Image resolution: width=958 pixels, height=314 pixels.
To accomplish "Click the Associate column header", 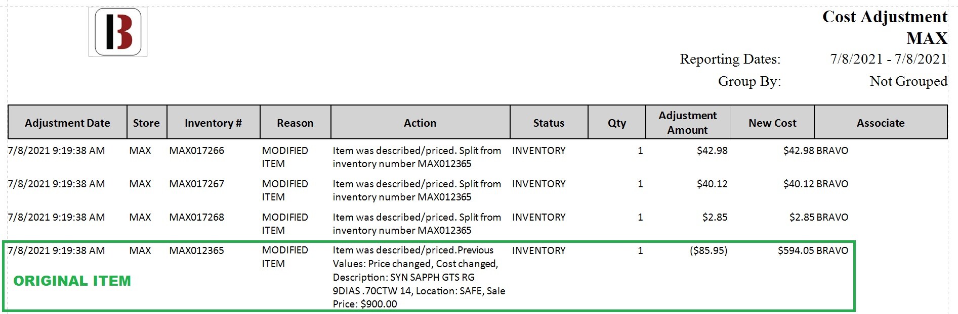I will click(x=881, y=122).
